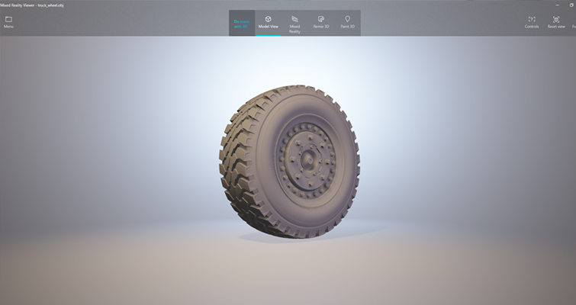Show the Controls help icon

532,19
